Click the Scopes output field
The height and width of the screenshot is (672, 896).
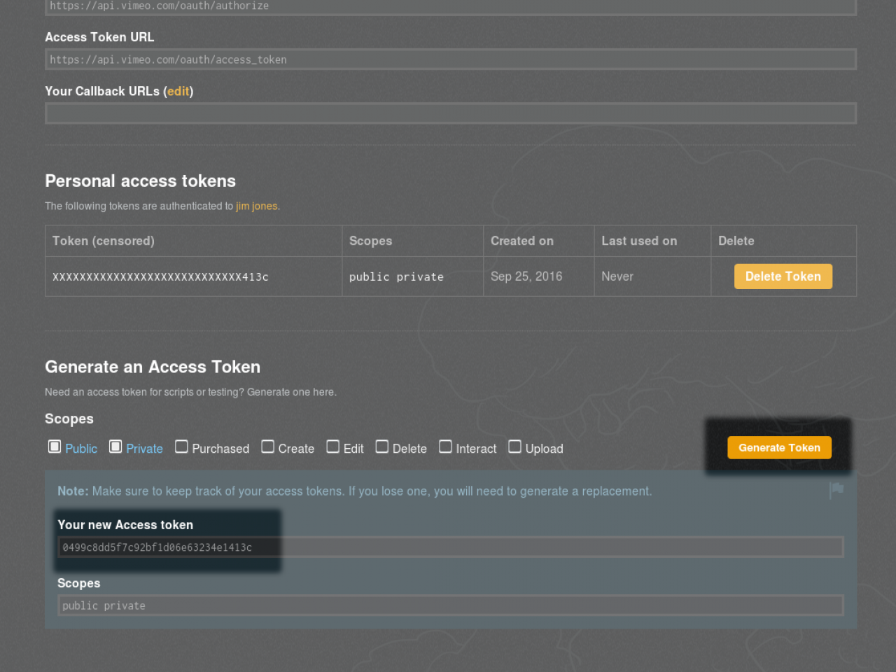(450, 605)
